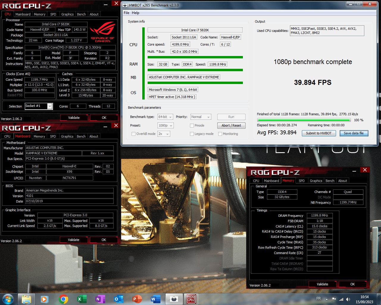
Task: Click Submit to HWBOT button
Action: (319, 133)
